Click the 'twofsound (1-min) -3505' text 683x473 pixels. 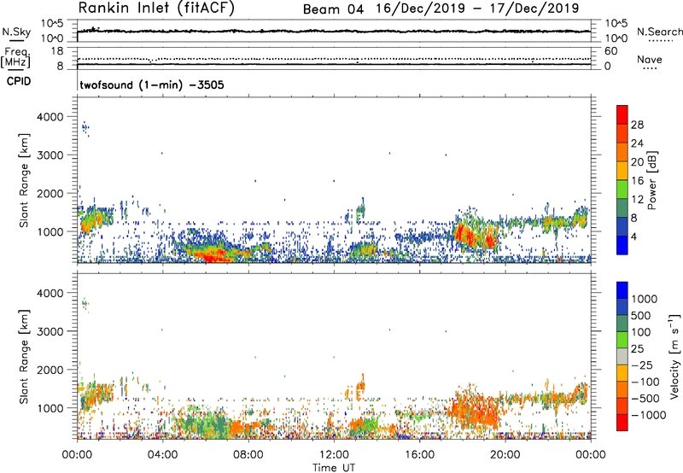pyautogui.click(x=152, y=85)
